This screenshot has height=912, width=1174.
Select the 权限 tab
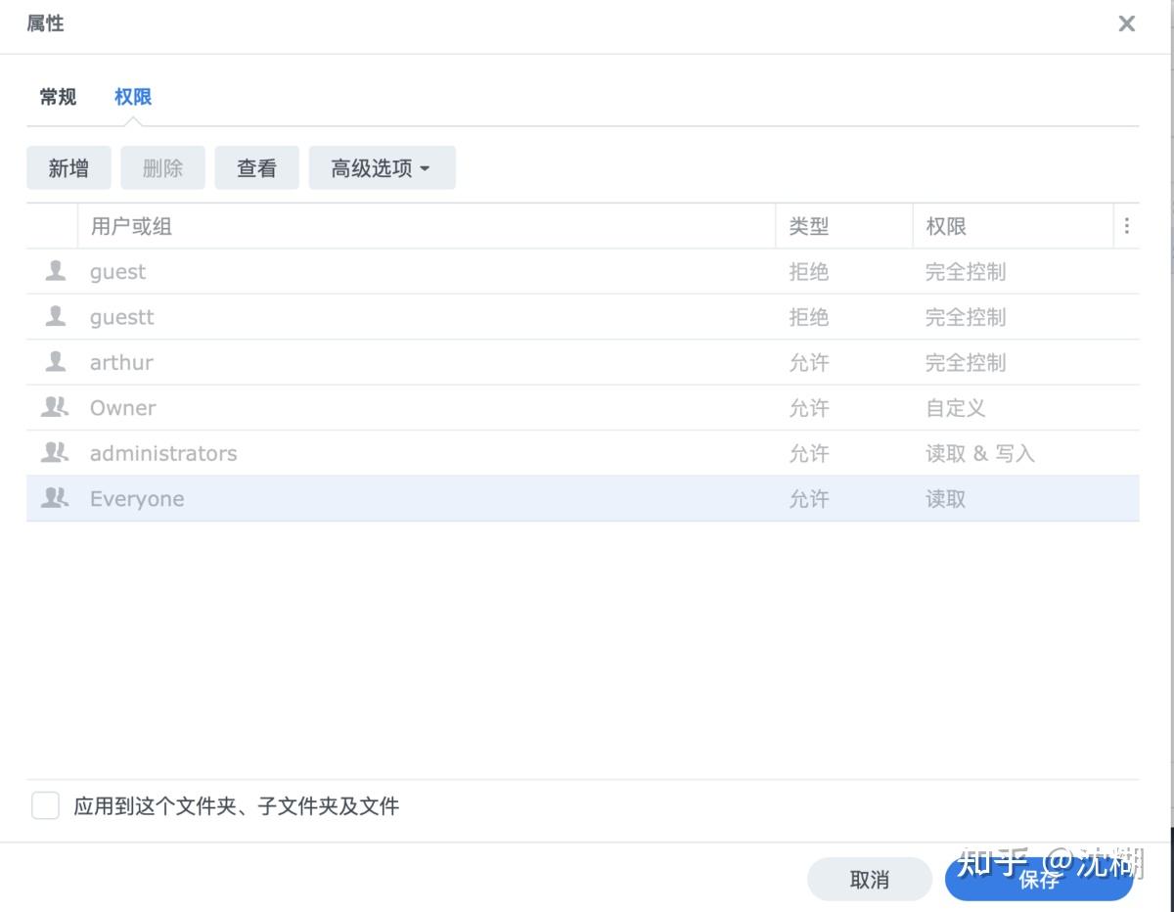(x=131, y=97)
